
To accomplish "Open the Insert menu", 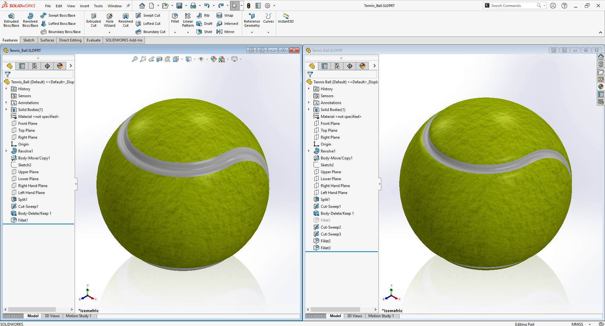I will [x=84, y=6].
